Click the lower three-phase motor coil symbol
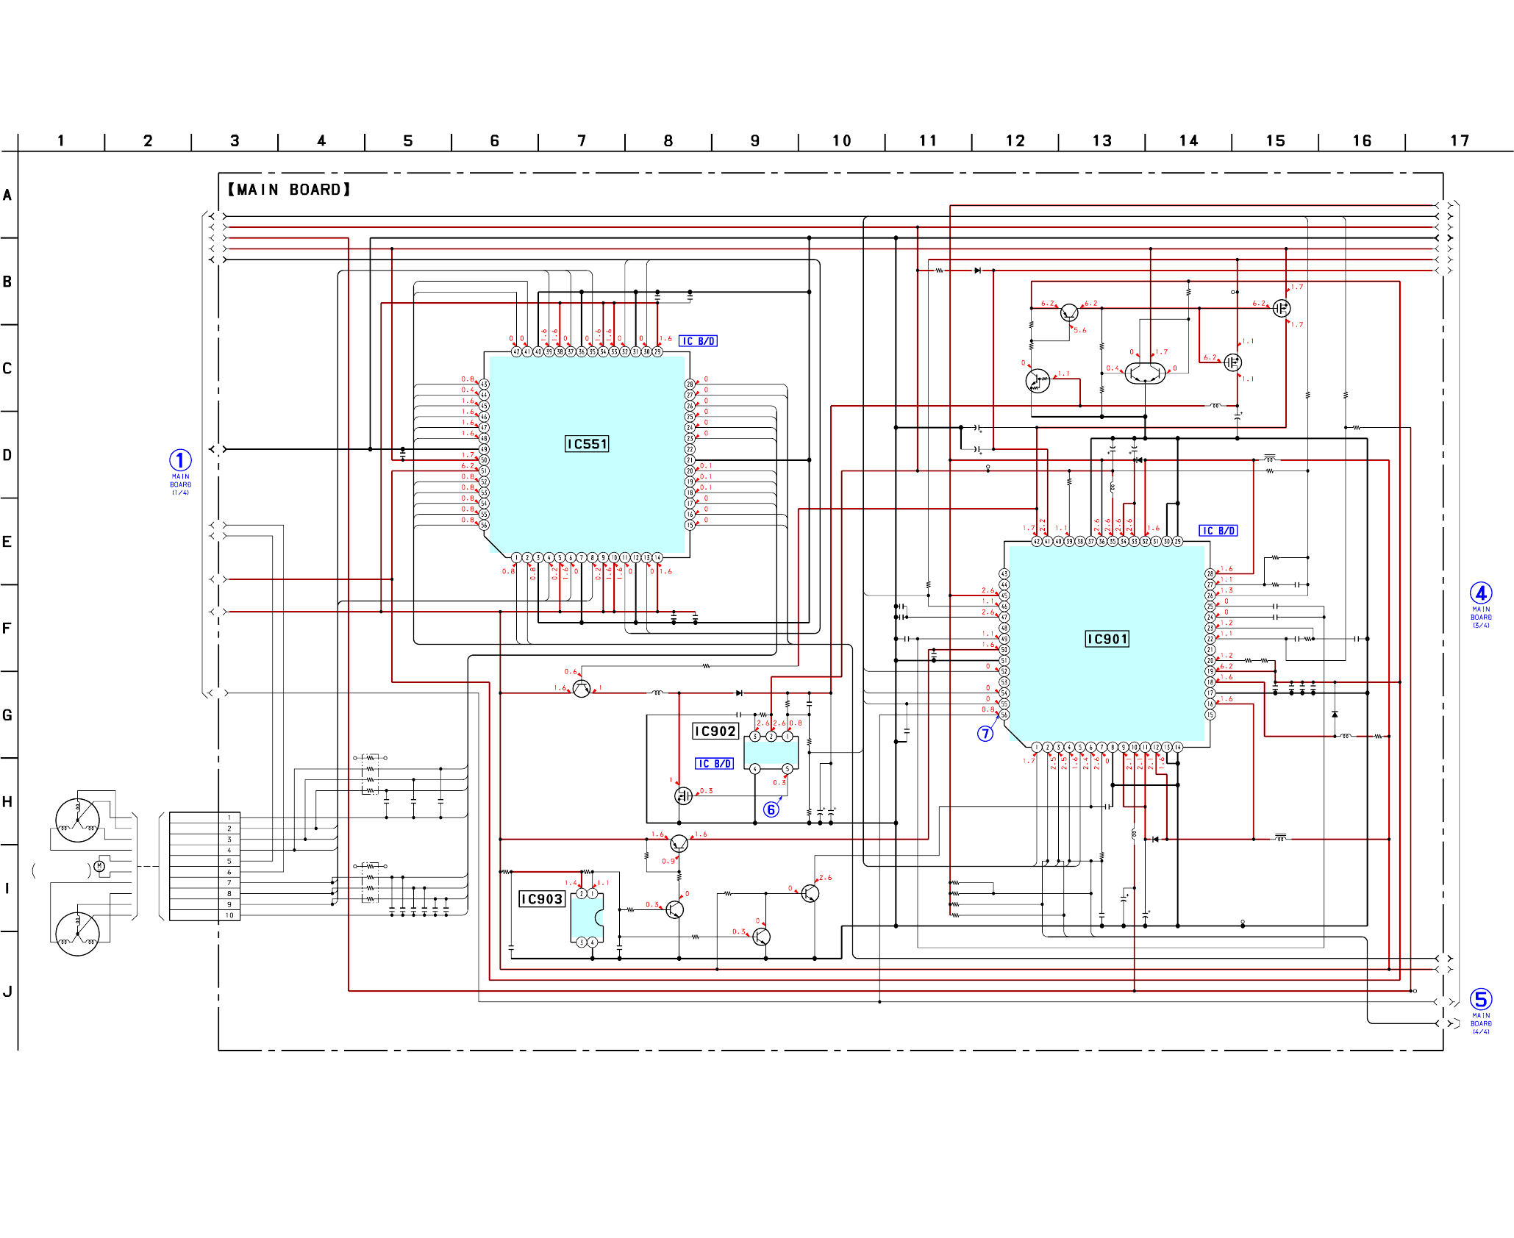Image resolution: width=1514 pixels, height=1238 pixels. click(77, 934)
